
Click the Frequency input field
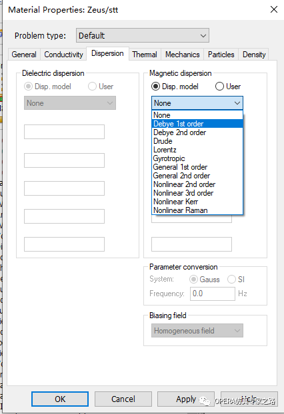click(x=213, y=294)
